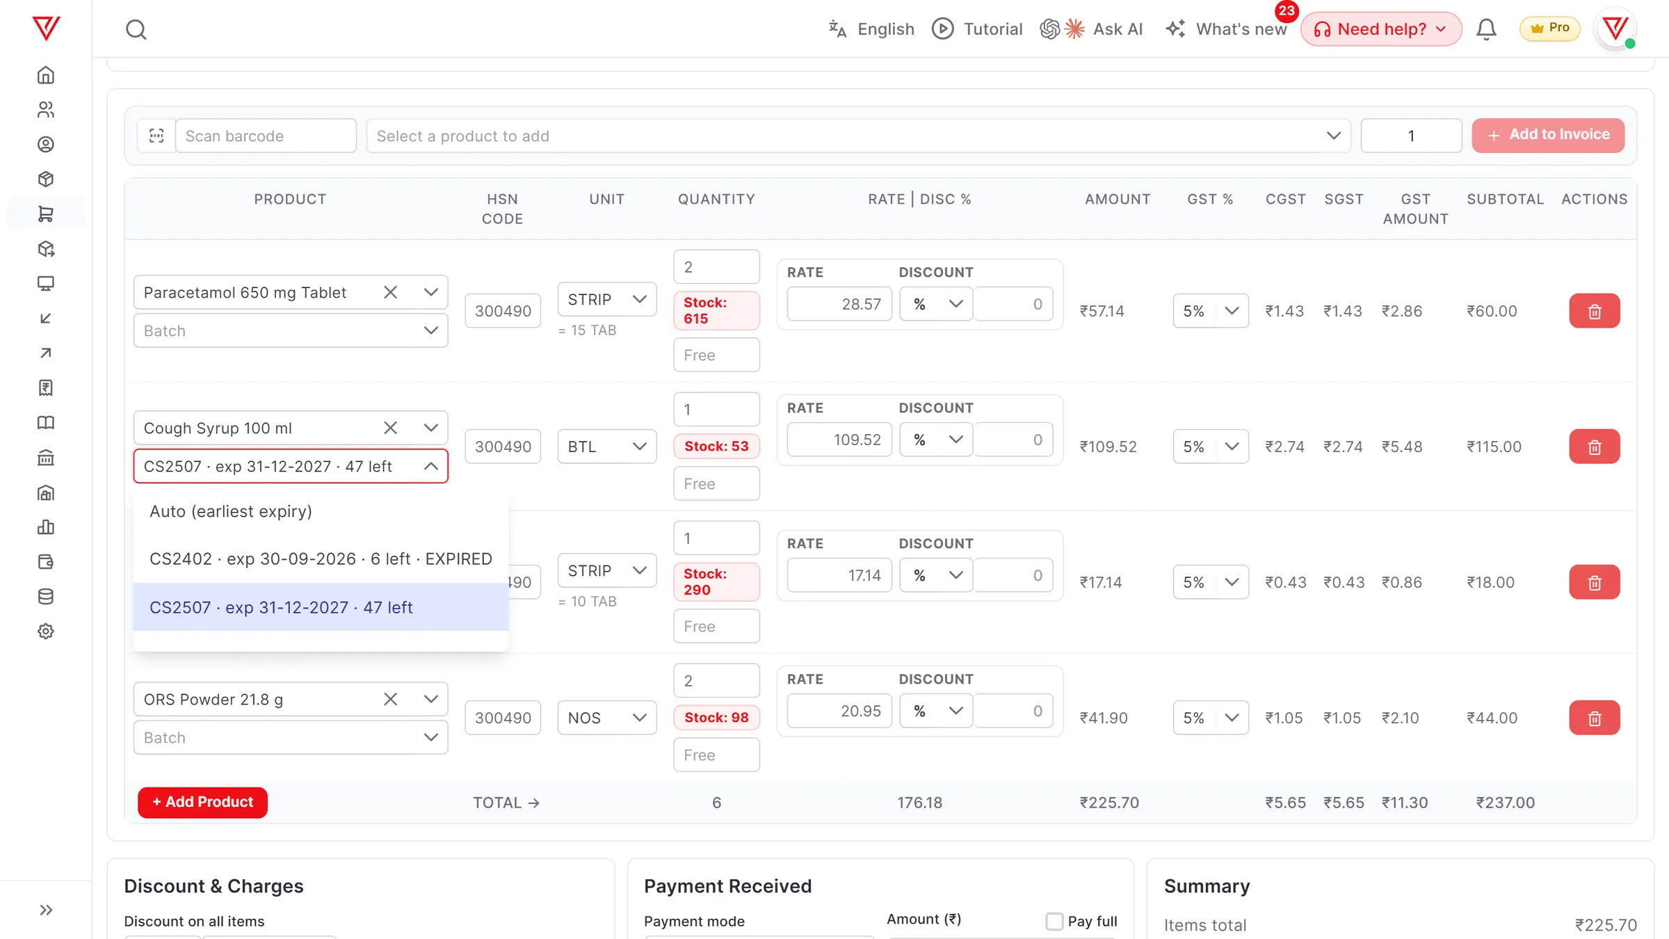Click the Add to Invoice button
This screenshot has height=939, width=1669.
(x=1548, y=135)
